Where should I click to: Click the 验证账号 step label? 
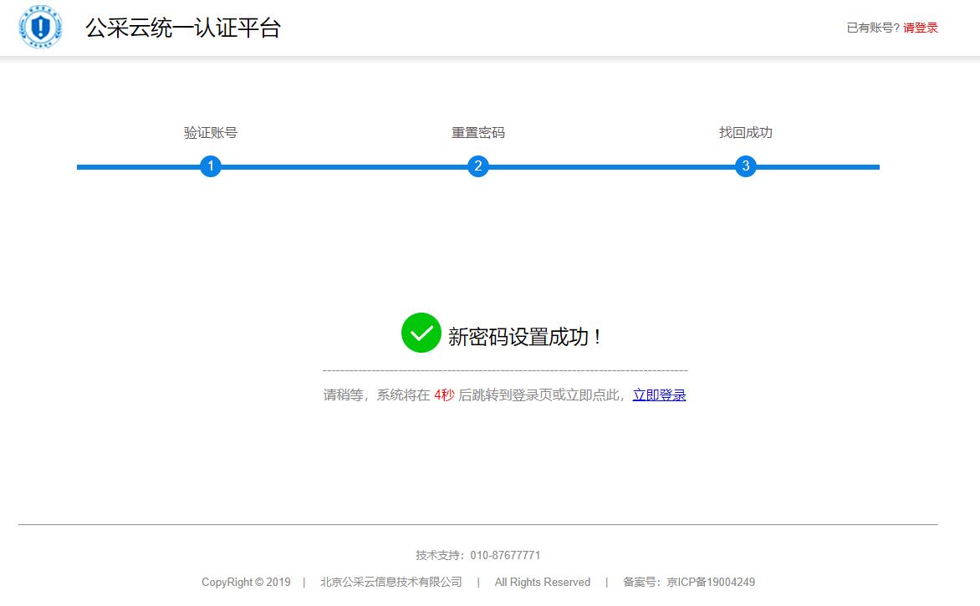(x=211, y=133)
